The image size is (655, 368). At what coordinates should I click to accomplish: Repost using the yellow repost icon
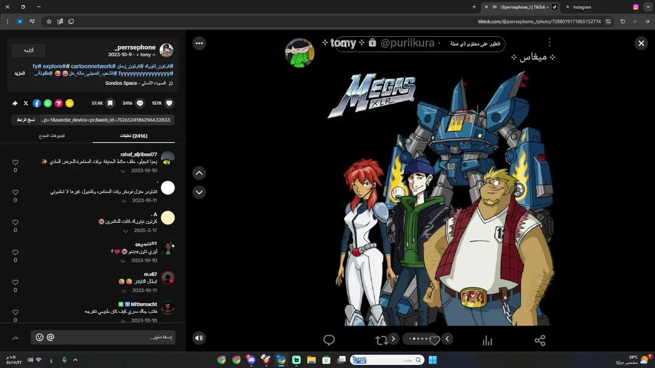(70, 103)
